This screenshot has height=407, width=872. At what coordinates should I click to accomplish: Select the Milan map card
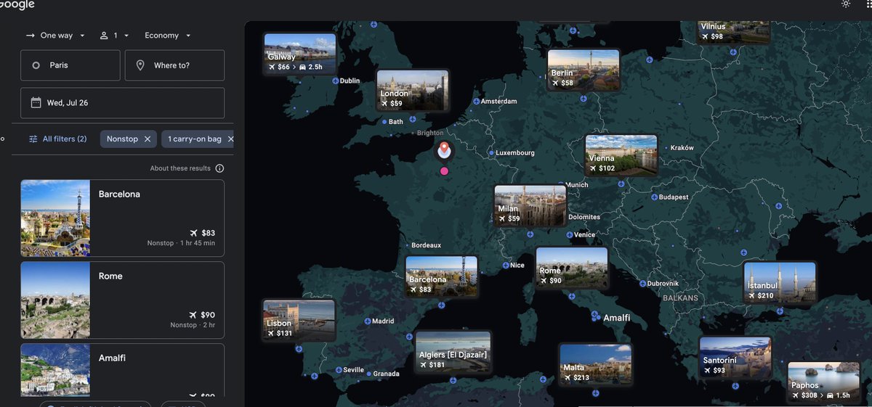click(x=530, y=206)
